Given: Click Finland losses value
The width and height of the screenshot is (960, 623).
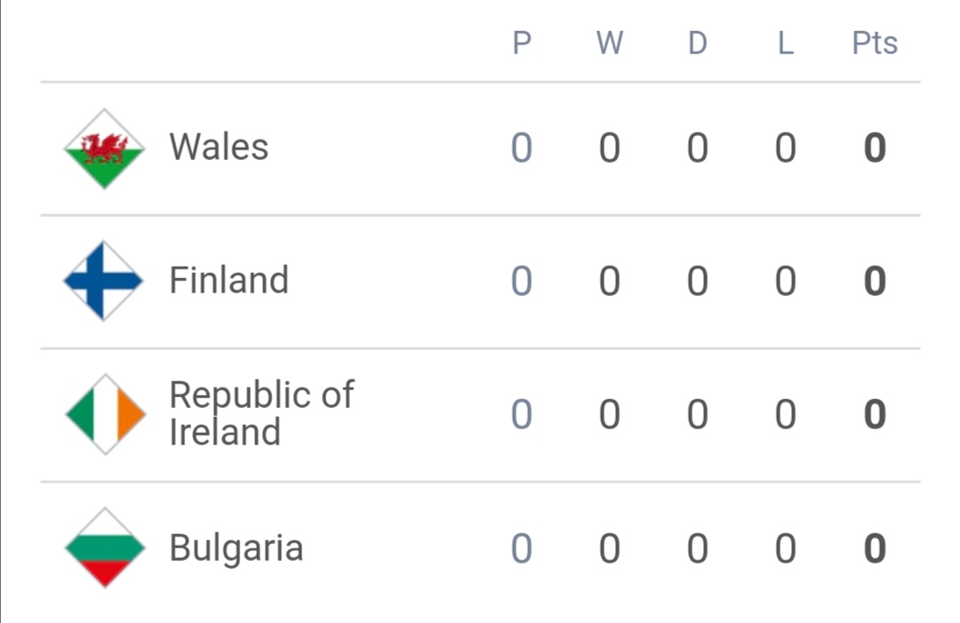Looking at the screenshot, I should [x=786, y=282].
